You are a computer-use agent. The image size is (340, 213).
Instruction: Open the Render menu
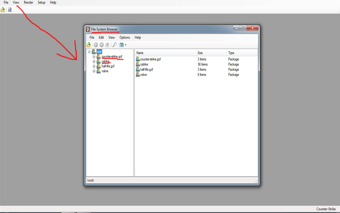(x=28, y=3)
